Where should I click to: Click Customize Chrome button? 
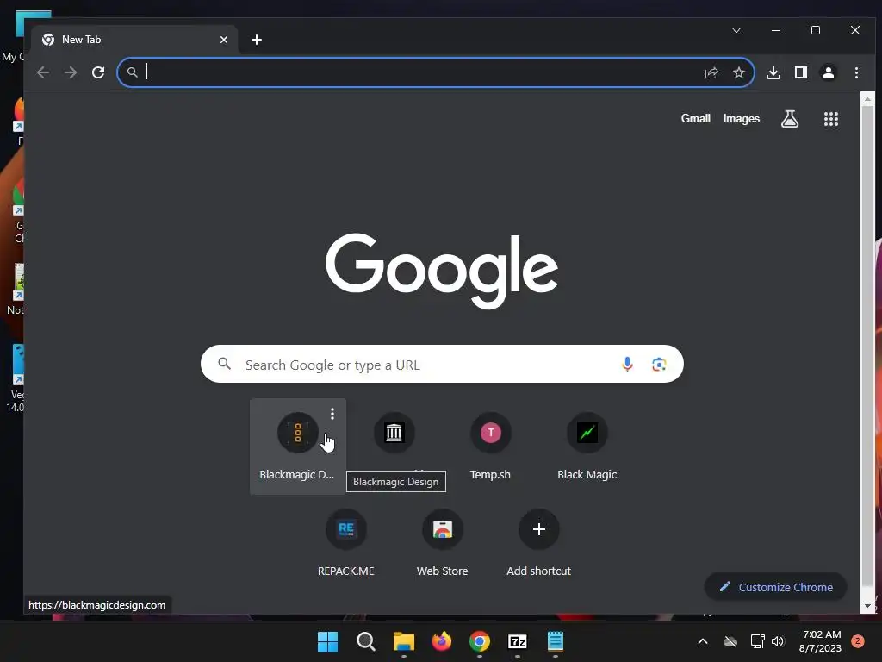click(x=776, y=587)
